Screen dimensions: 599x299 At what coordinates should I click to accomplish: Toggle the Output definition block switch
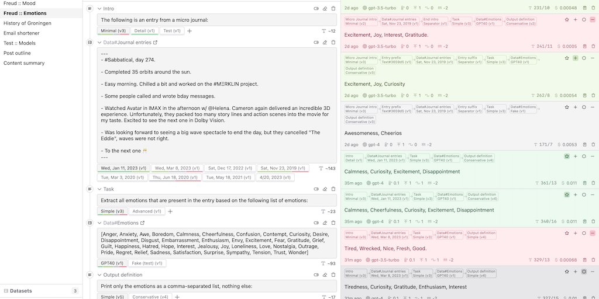pyautogui.click(x=316, y=274)
